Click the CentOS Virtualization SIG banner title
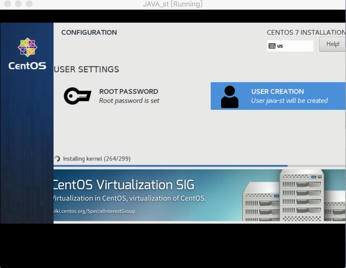This screenshot has height=268, width=346. [124, 185]
